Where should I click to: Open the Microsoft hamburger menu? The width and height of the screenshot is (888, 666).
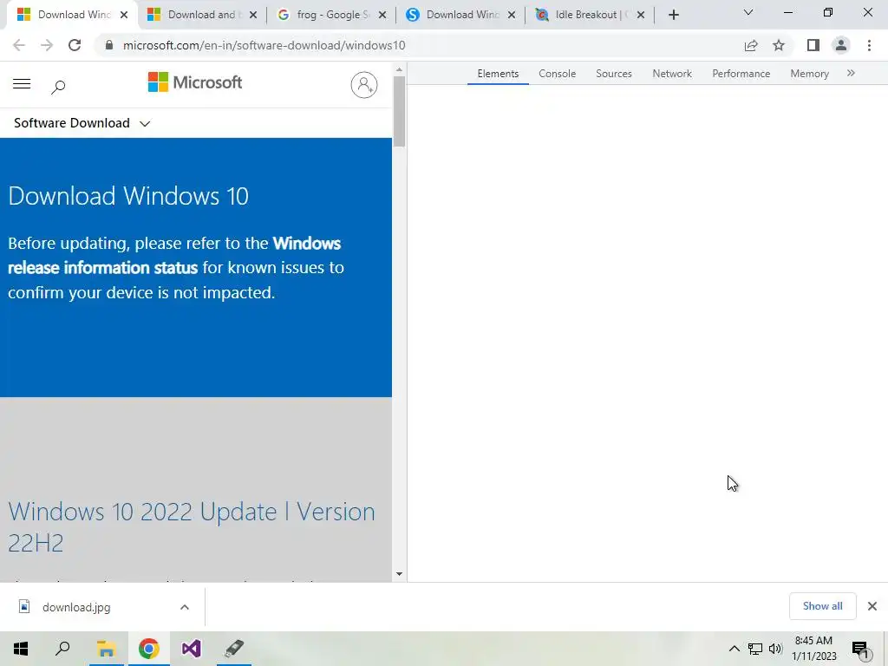pos(22,84)
